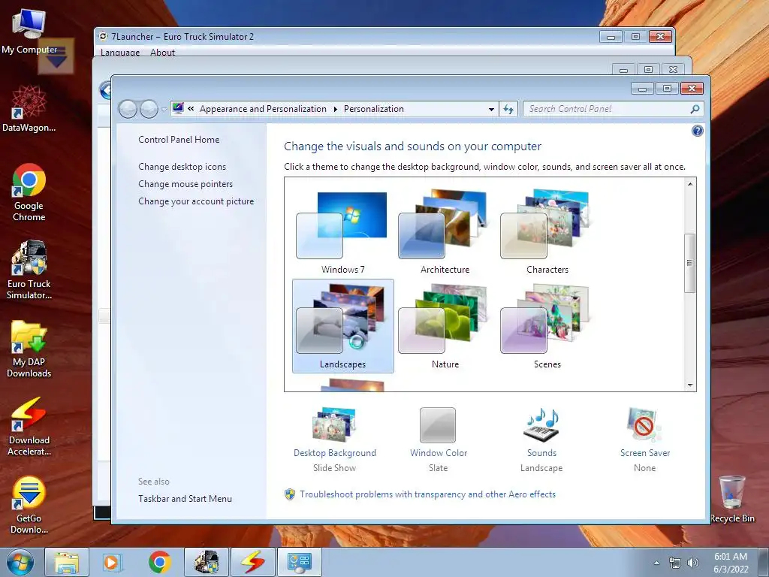Open Euro Truck Simulator desktop shortcut
Screen dimensions: 769x577
coord(29,270)
